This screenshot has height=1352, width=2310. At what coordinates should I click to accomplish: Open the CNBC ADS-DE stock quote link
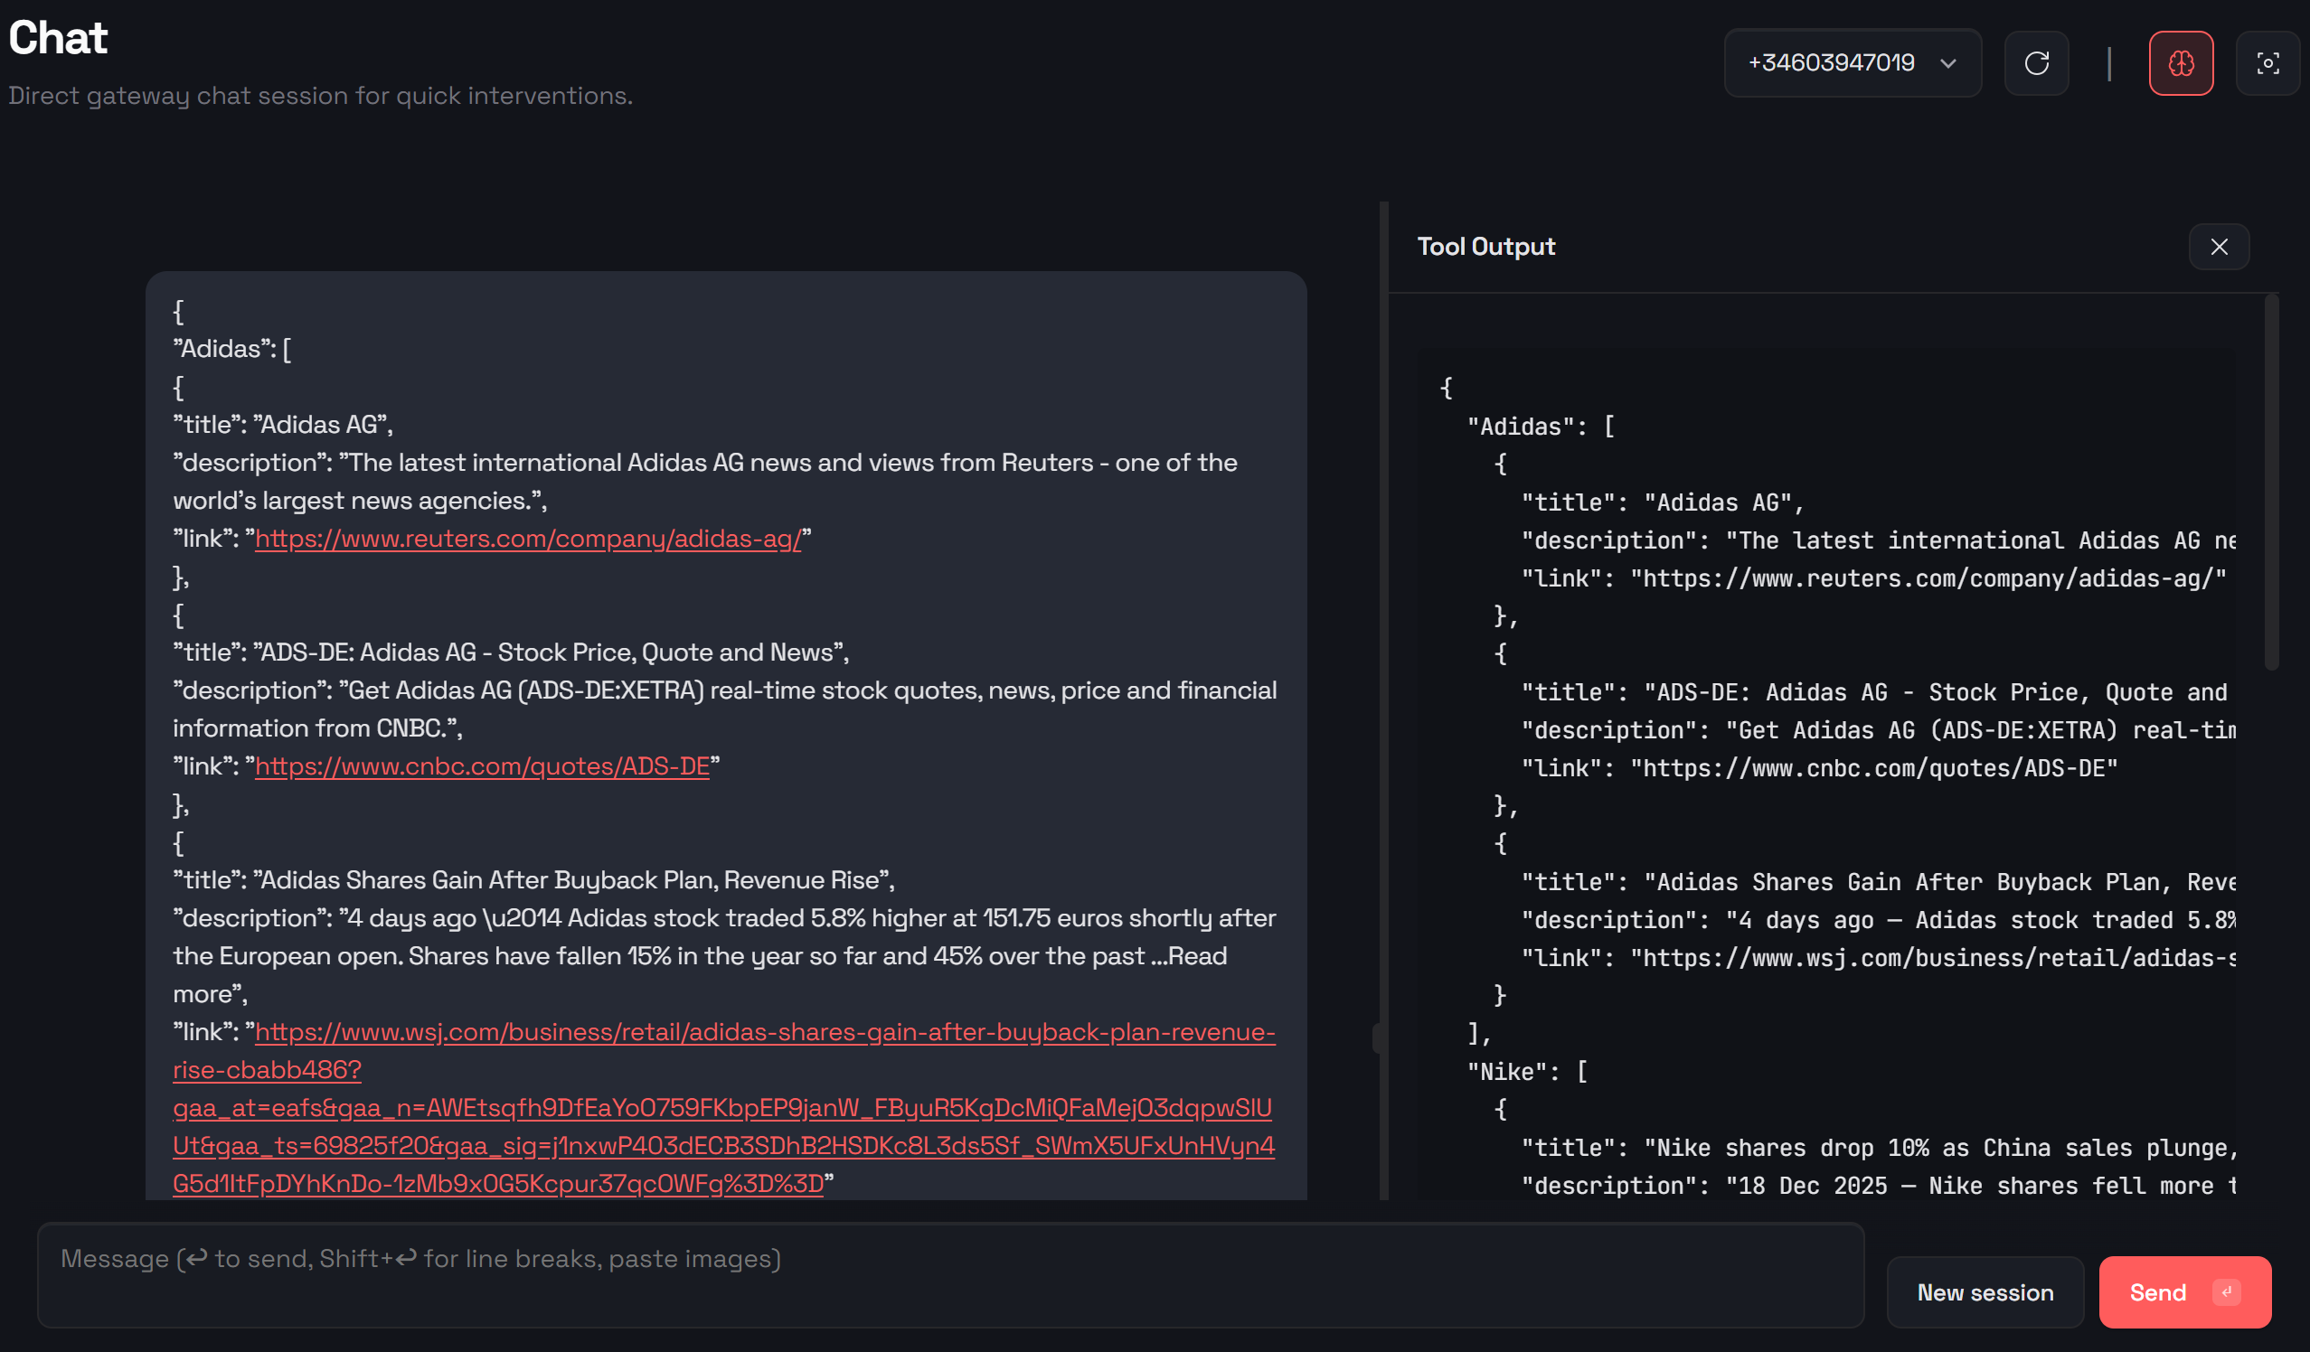(x=481, y=765)
